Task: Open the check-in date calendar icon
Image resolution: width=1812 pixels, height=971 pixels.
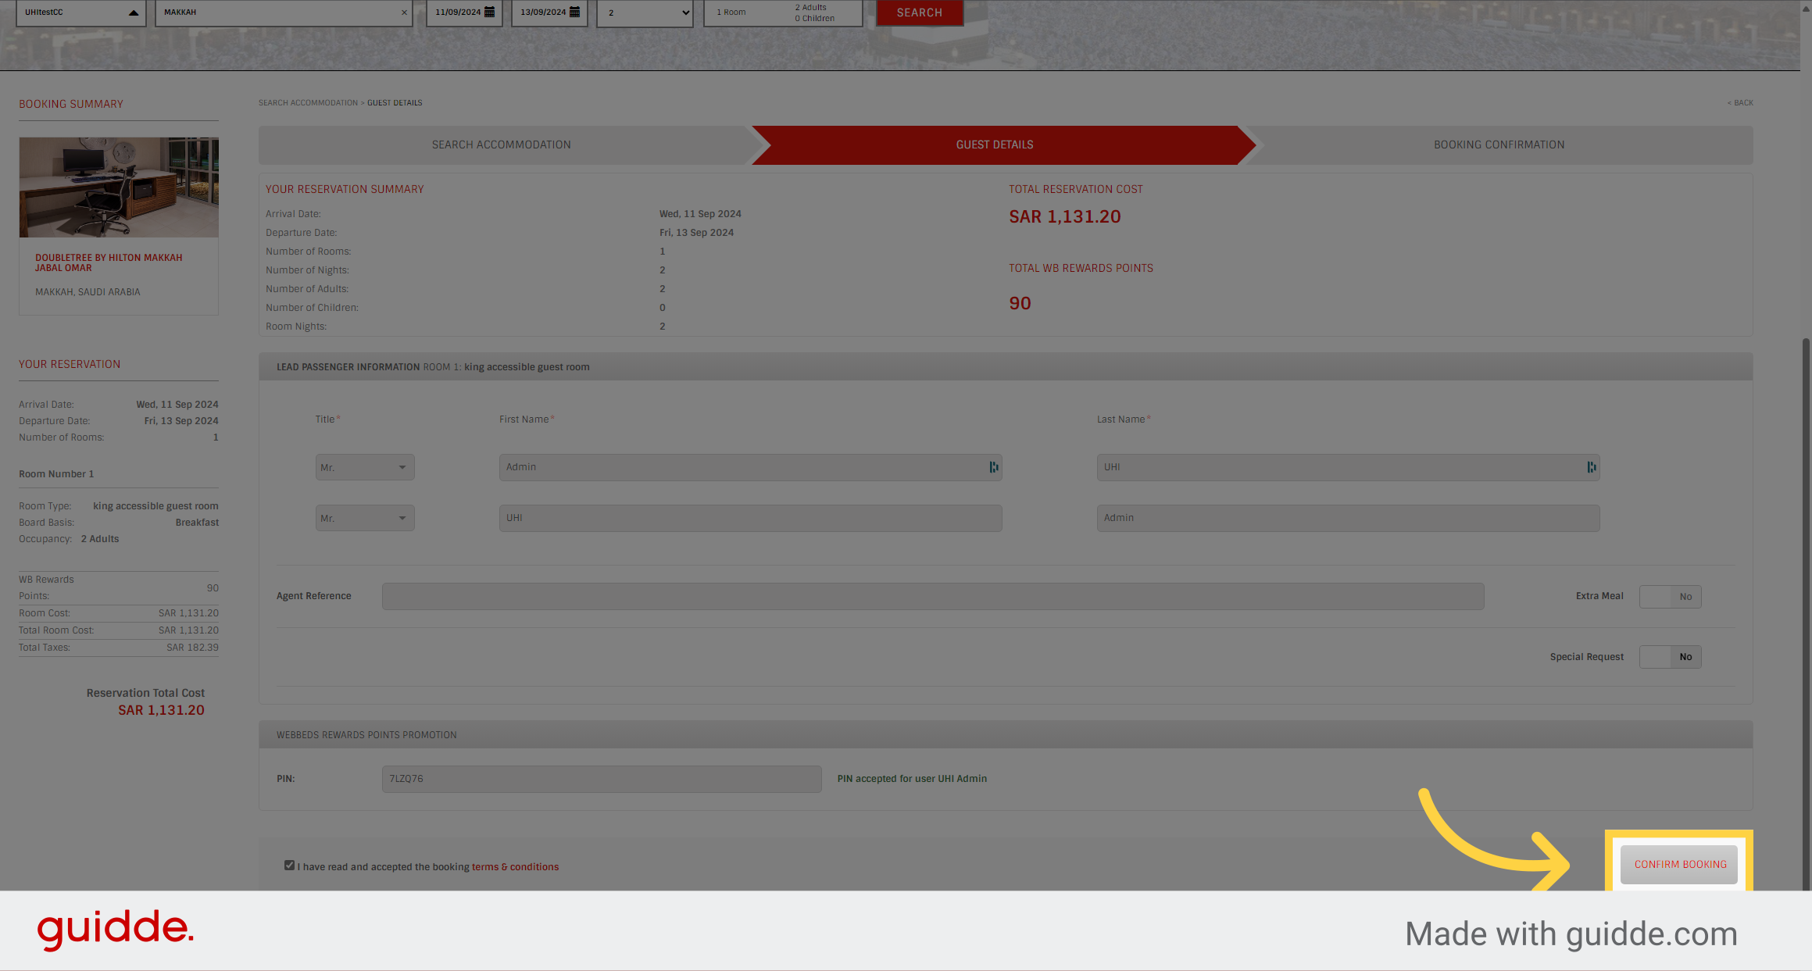Action: coord(489,12)
